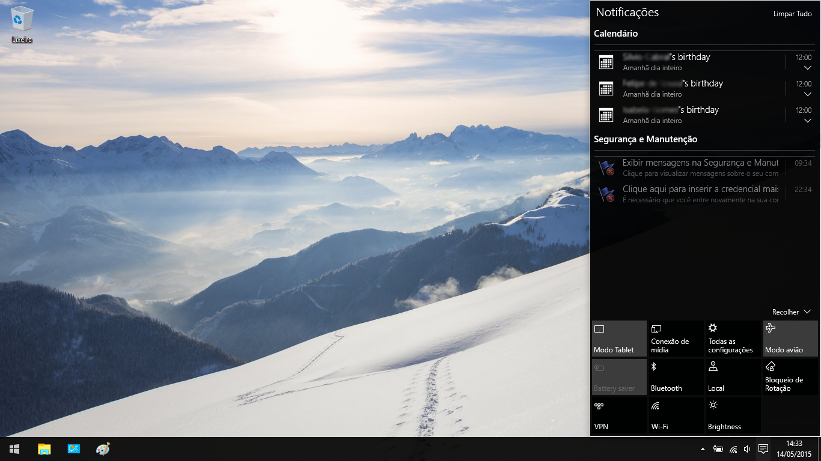Open Todas as configurações settings gear tile
The width and height of the screenshot is (821, 461).
pos(733,339)
